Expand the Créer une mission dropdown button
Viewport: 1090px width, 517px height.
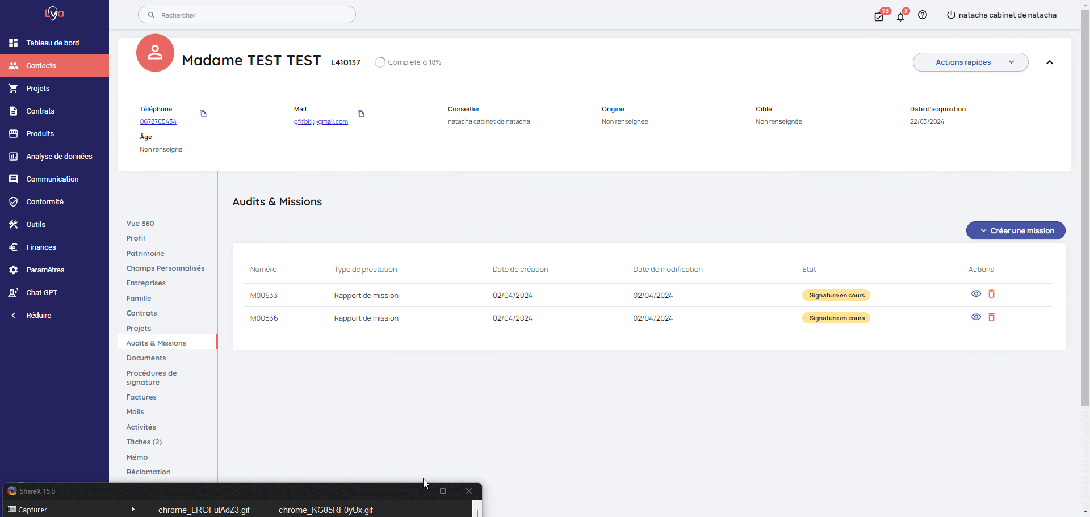(1016, 230)
